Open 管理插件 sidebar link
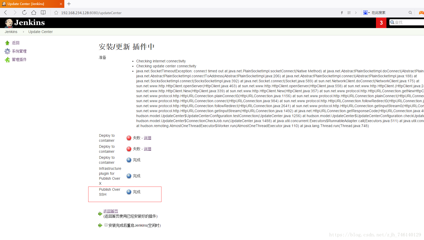 (19, 59)
